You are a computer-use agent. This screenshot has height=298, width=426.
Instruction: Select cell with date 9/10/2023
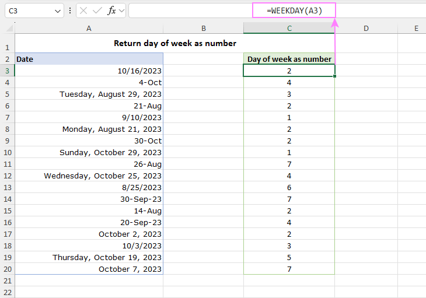click(x=89, y=118)
